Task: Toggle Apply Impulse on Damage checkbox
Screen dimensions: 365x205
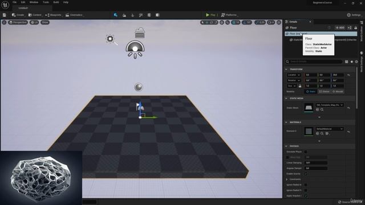Action: (306, 196)
